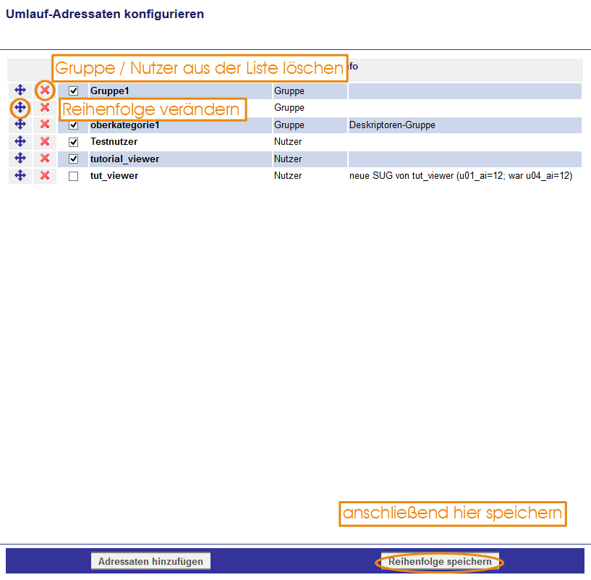Select the Testnutzer name
Screen dimensions: 591x580
coord(114,141)
